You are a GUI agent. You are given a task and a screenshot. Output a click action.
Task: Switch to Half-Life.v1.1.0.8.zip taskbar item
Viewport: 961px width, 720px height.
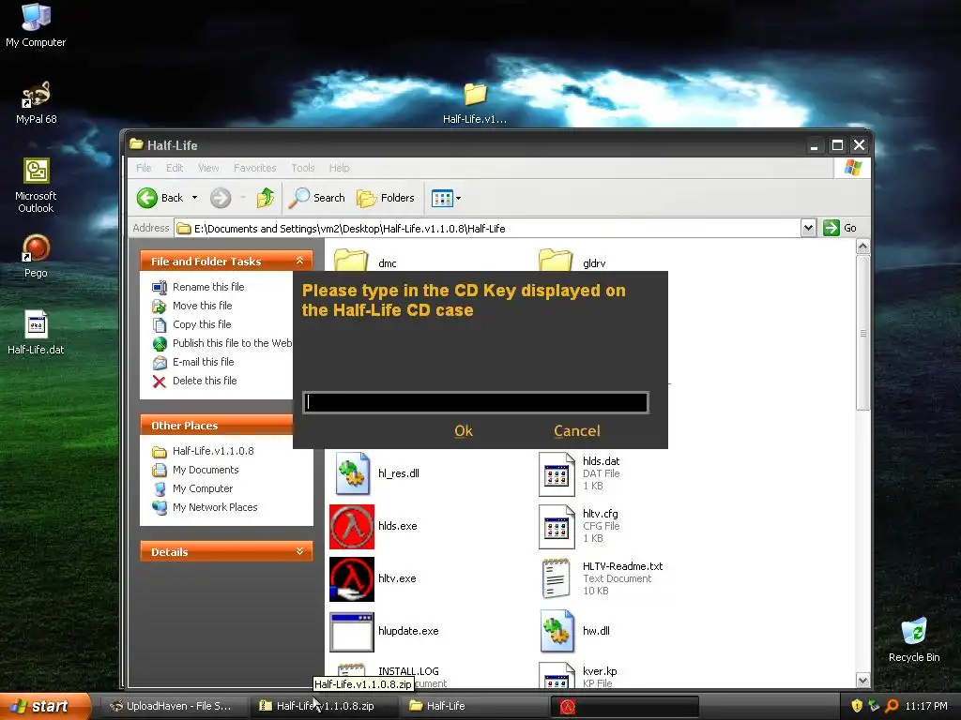325,706
